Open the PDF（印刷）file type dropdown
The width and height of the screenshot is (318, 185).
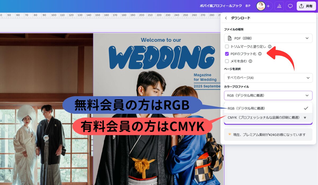(x=268, y=38)
